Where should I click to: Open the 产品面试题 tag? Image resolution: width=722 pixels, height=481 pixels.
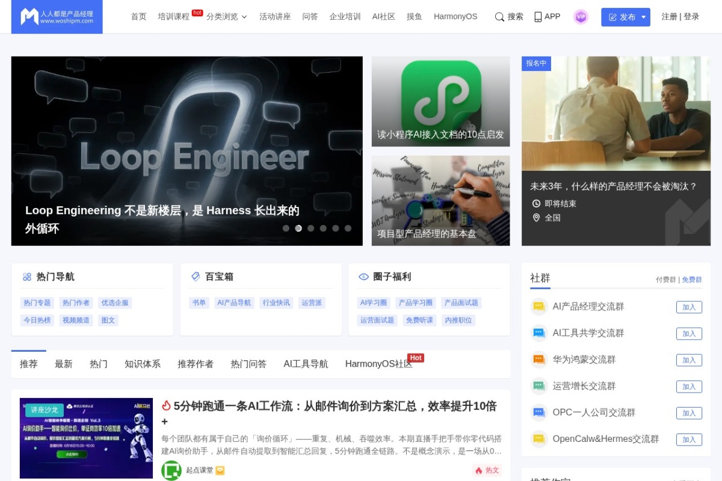pos(461,303)
